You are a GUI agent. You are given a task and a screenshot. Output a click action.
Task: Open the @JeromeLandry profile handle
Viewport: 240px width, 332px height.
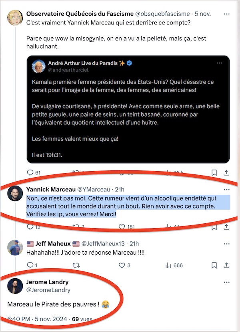pos(48,290)
